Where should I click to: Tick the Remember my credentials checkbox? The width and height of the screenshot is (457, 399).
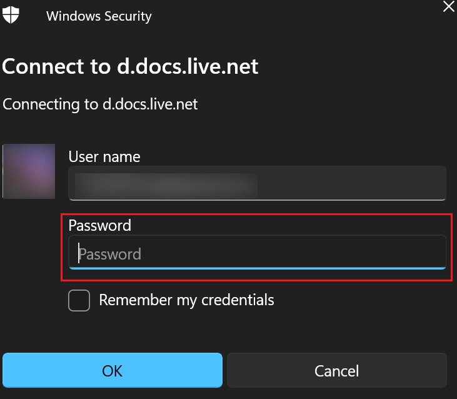[x=79, y=300]
